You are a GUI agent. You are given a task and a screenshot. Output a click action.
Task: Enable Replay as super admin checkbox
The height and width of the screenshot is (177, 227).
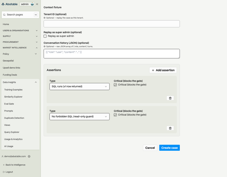pyautogui.click(x=45, y=36)
